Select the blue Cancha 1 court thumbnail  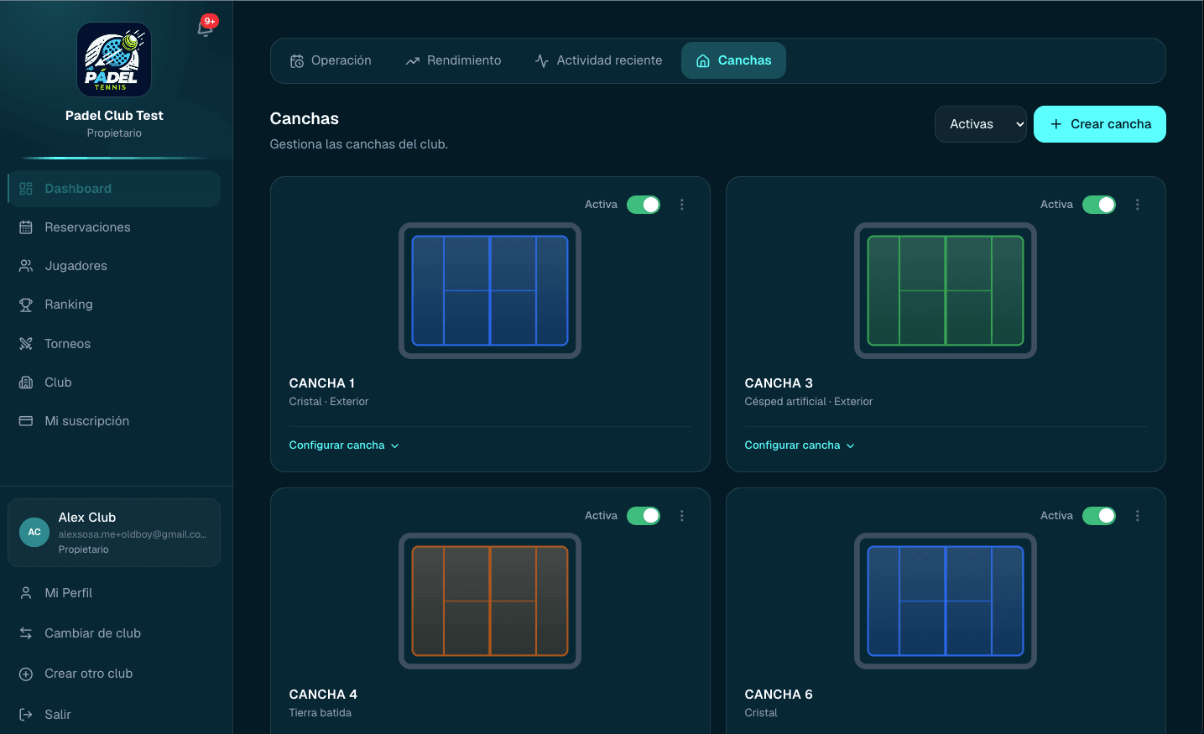[x=490, y=290]
